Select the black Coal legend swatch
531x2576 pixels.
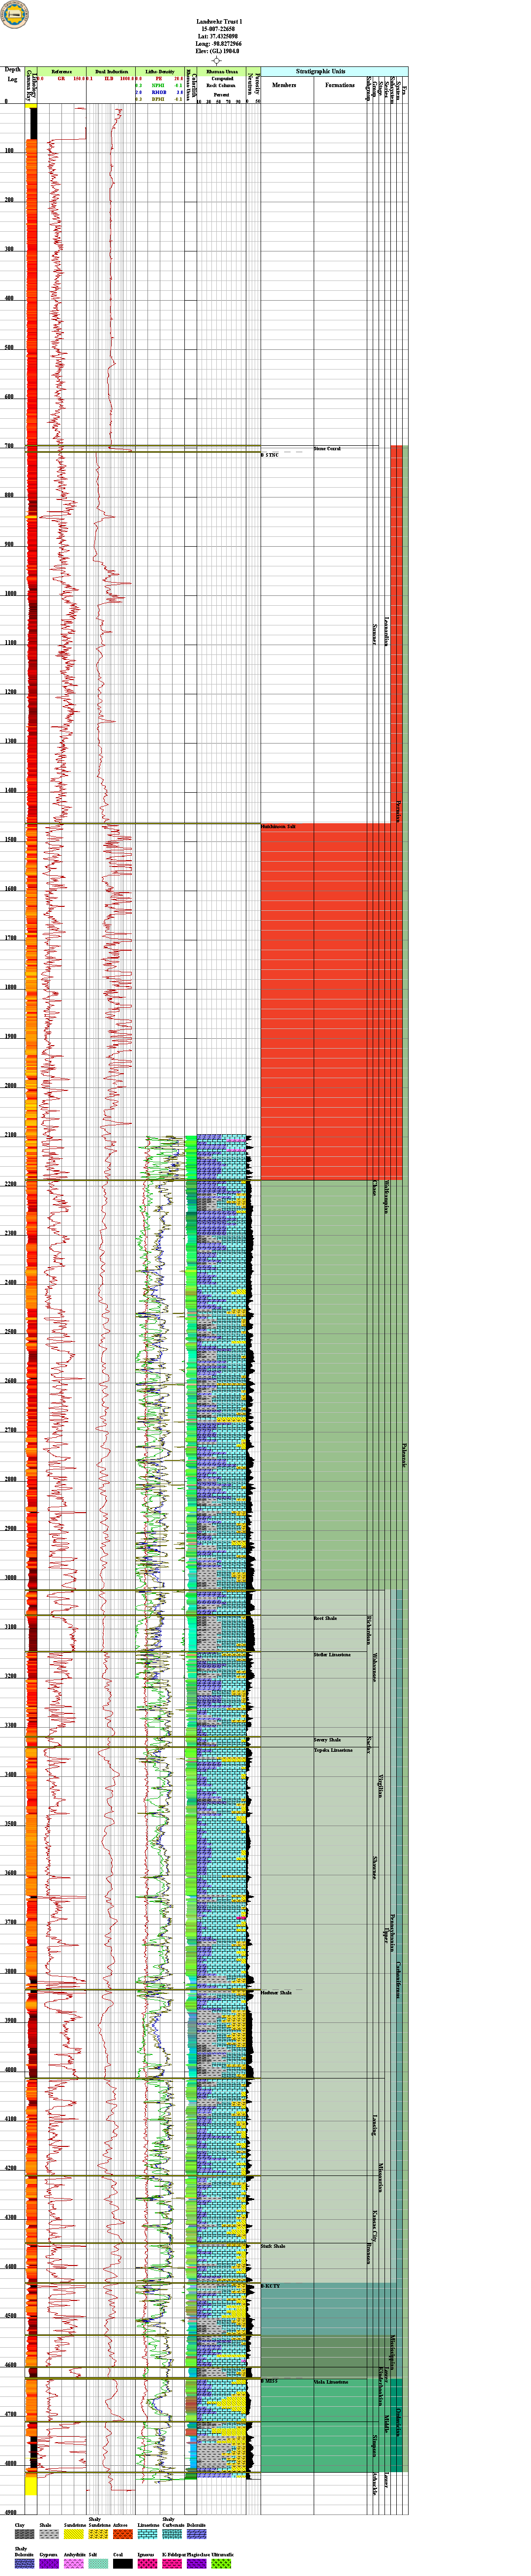123,2564
